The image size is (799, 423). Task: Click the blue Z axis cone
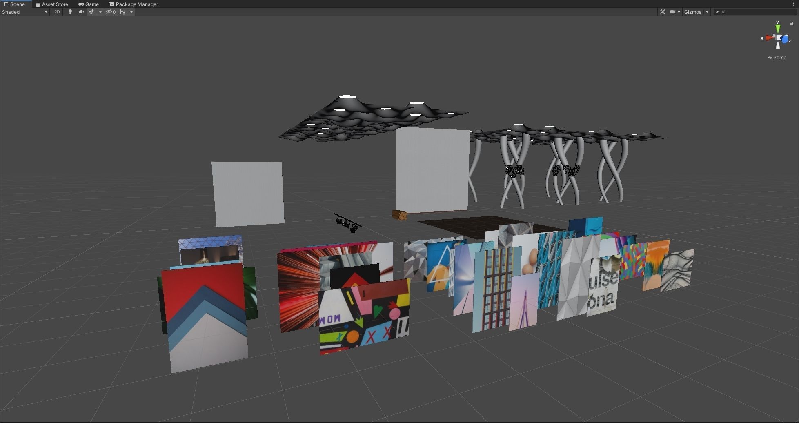785,40
